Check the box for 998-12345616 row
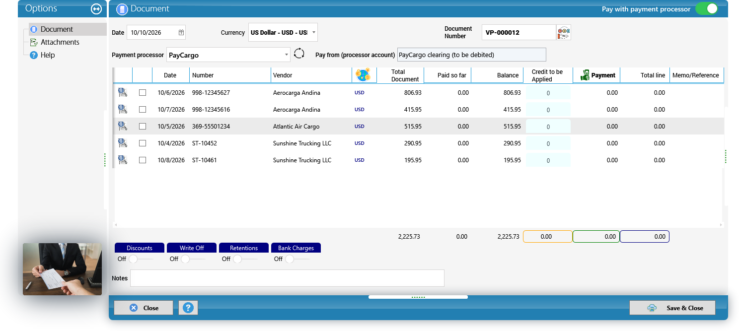The height and width of the screenshot is (331, 739). click(143, 110)
